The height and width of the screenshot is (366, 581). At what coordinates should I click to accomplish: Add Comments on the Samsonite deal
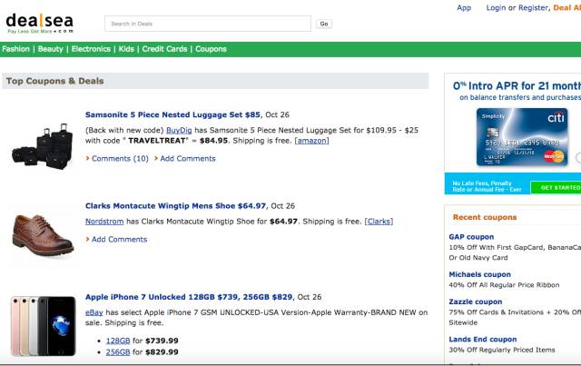(188, 158)
